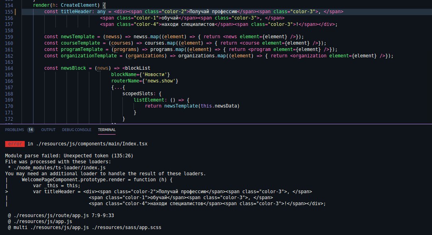Click CreateElement type on line 154
This screenshot has width=432, height=235.
pyautogui.click(x=79, y=5)
